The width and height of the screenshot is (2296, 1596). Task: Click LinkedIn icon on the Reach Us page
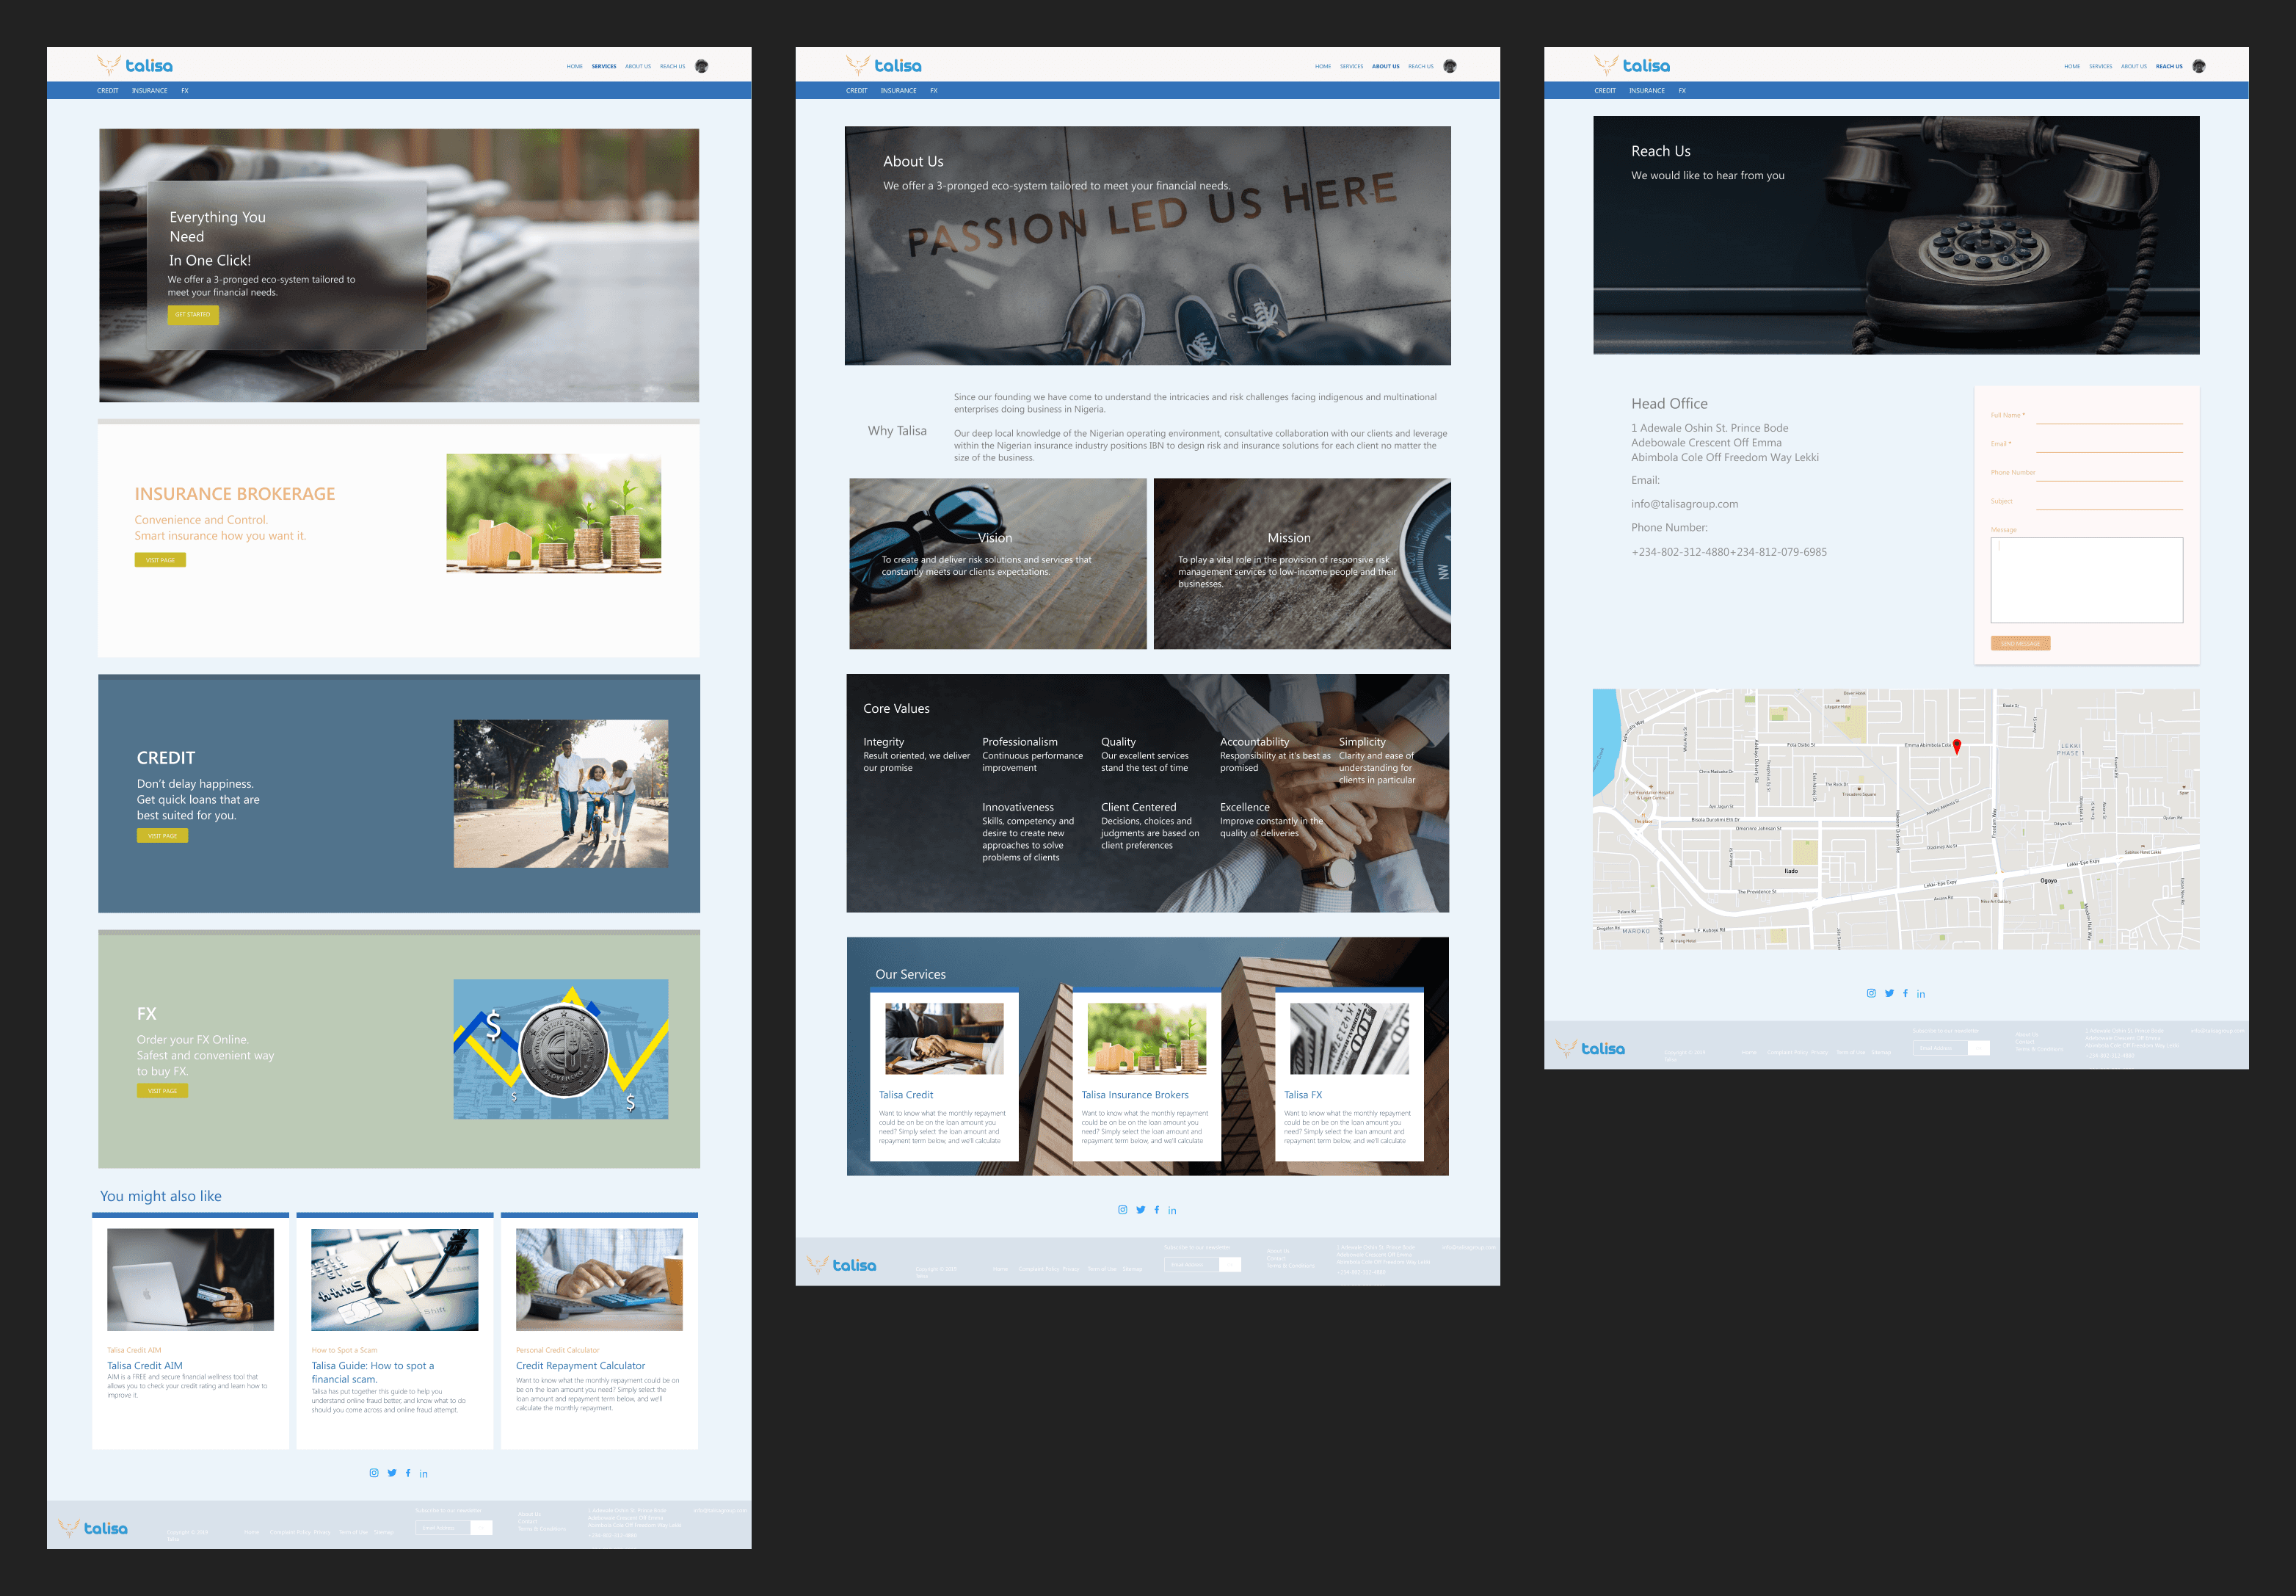pyautogui.click(x=1920, y=994)
